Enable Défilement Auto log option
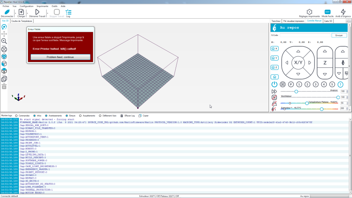352x198 pixels. coord(100,115)
